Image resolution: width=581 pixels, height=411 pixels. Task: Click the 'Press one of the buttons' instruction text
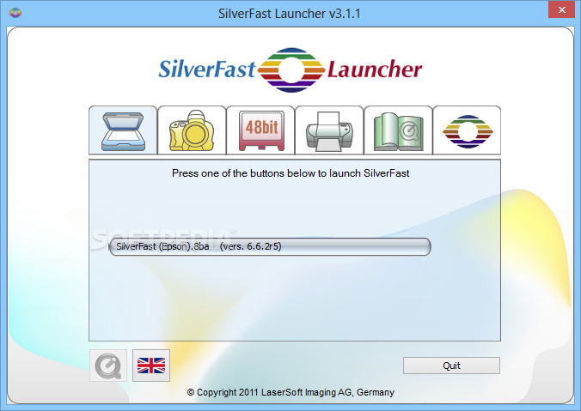point(290,173)
